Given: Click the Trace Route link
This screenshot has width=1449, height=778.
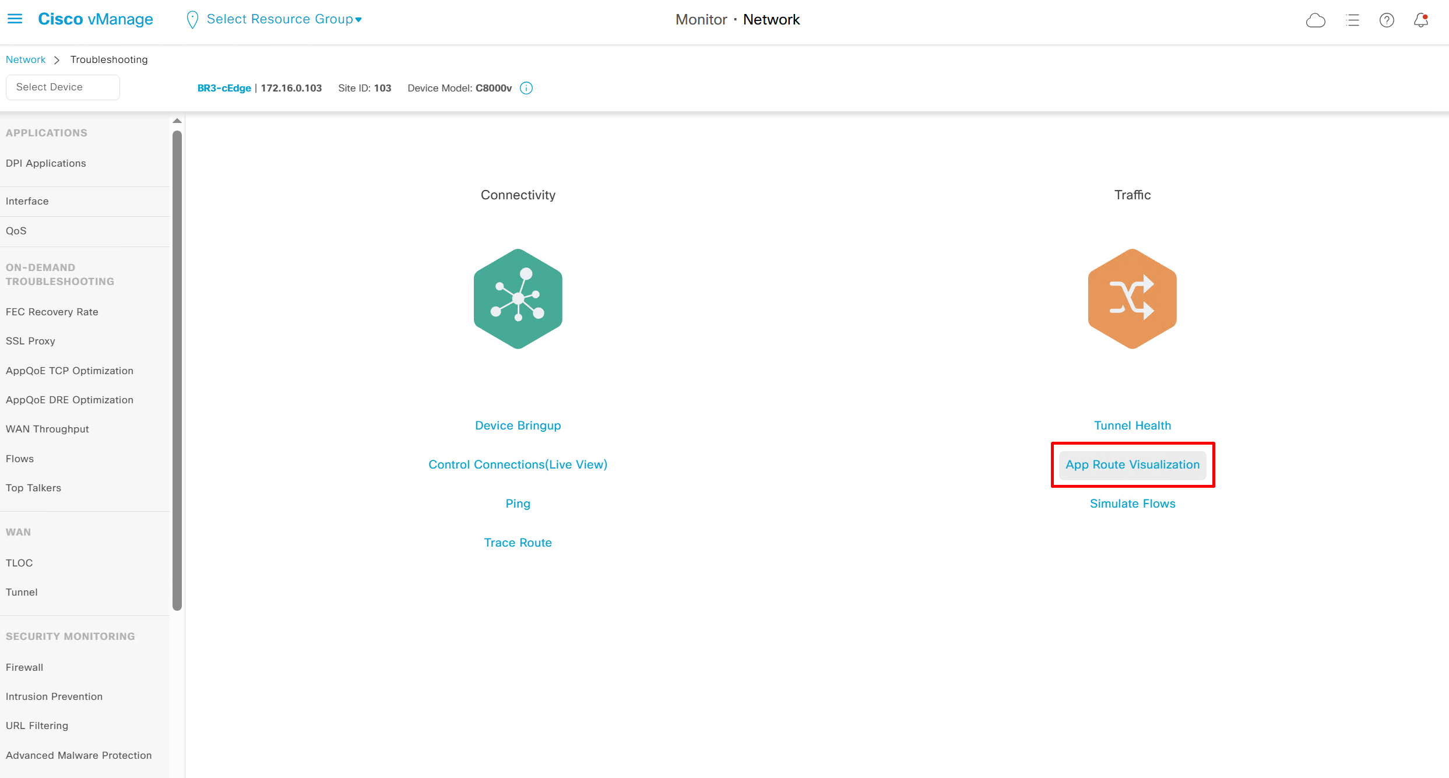Looking at the screenshot, I should [x=518, y=543].
